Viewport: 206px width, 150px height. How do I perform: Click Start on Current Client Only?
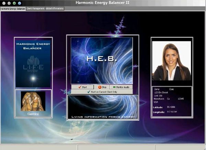(102, 92)
